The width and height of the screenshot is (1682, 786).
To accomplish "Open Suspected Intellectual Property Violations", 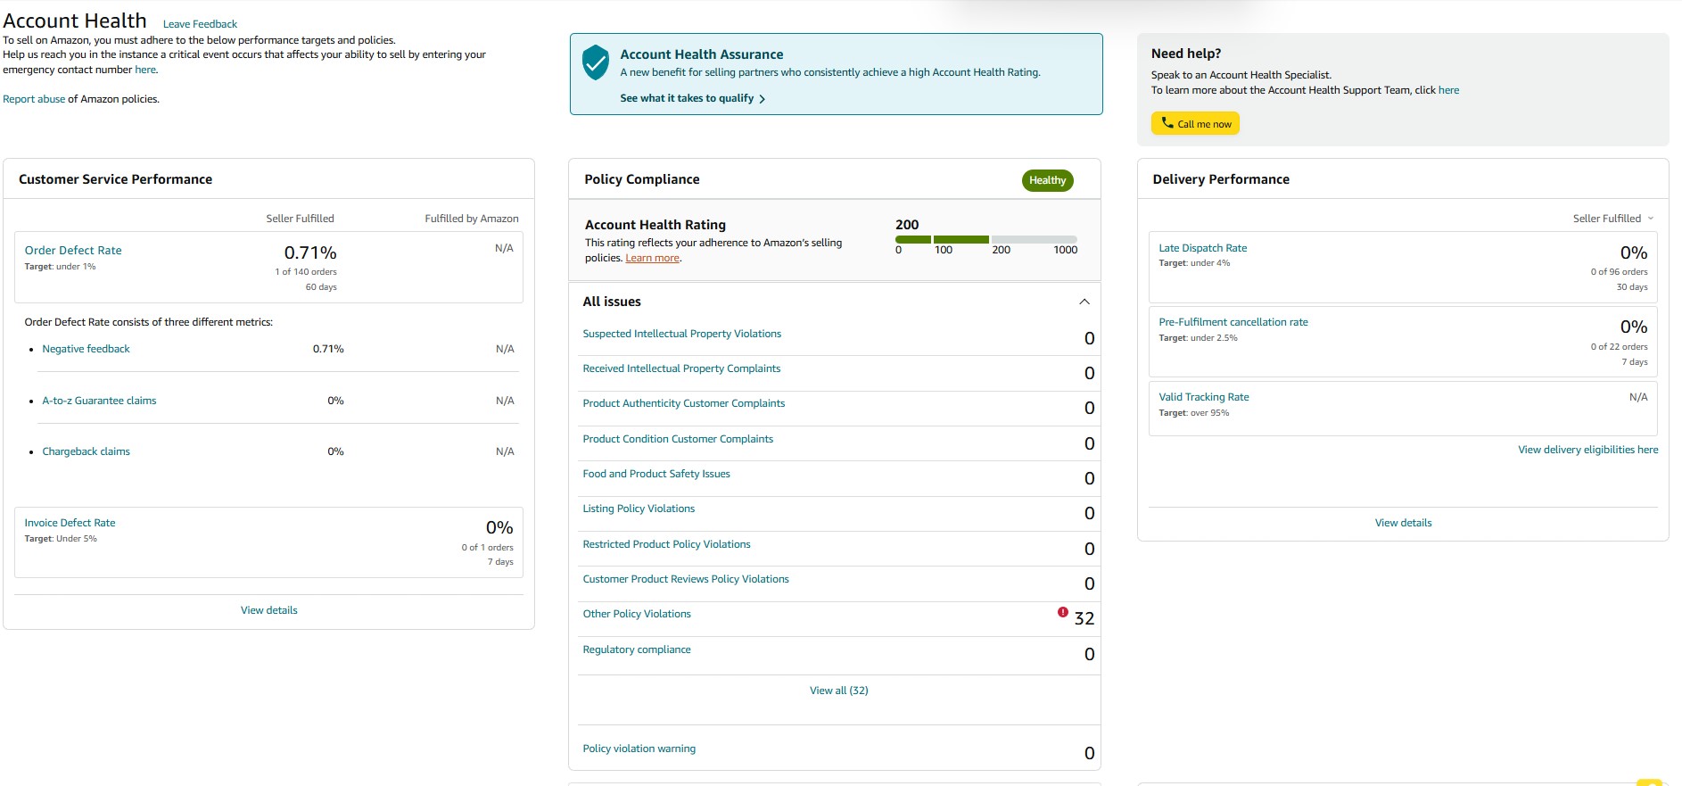I will tap(681, 334).
